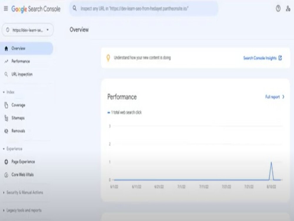Click 'Understand how your new content is doing'
The height and width of the screenshot is (221, 294).
click(x=142, y=58)
